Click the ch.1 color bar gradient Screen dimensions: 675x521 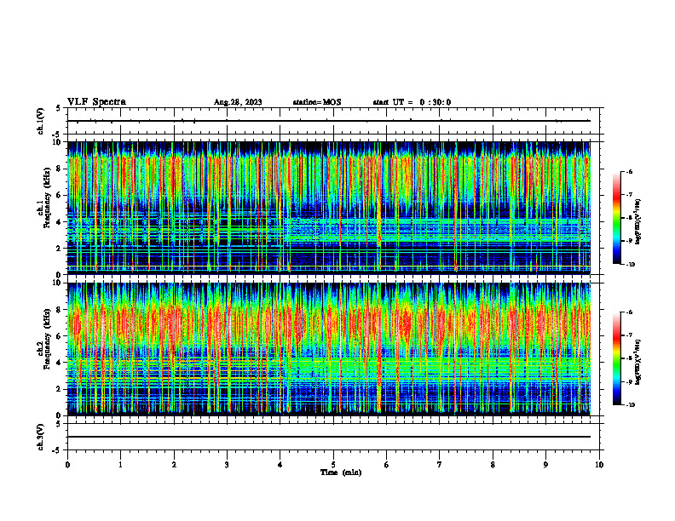tap(616, 218)
